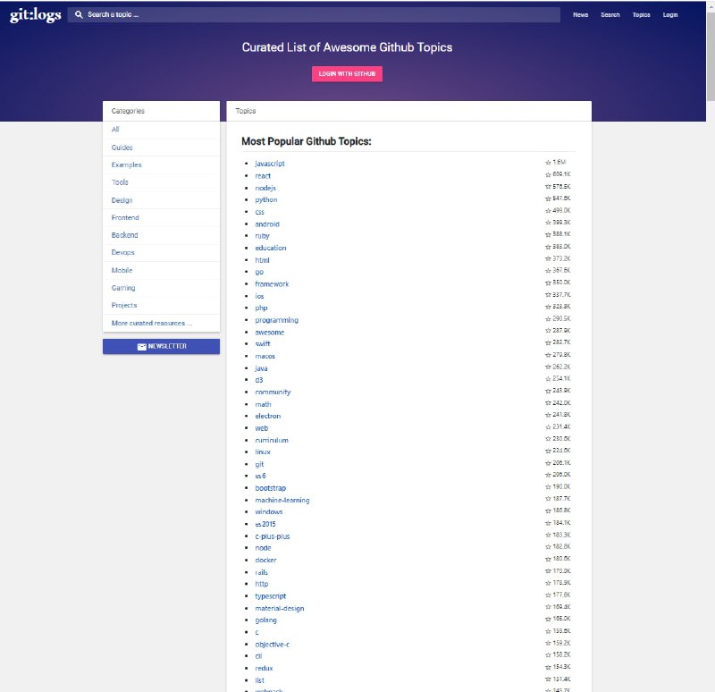Open the android topic
The height and width of the screenshot is (692, 715).
click(267, 224)
